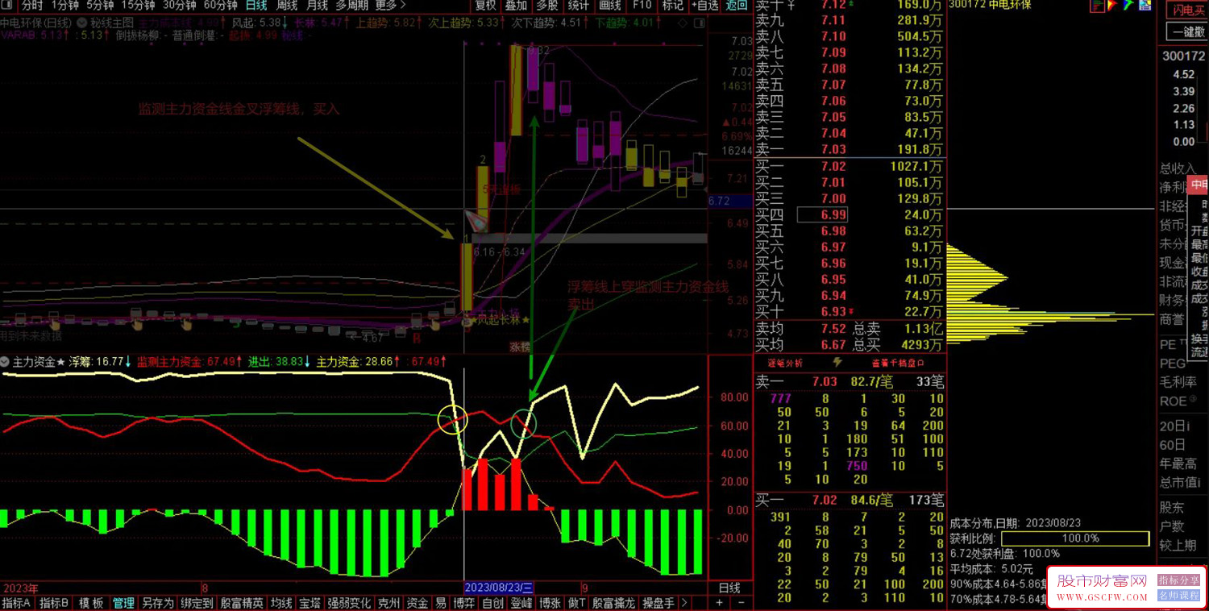The image size is (1209, 611).
Task: Switch to 5分钟 period
Action: click(100, 6)
